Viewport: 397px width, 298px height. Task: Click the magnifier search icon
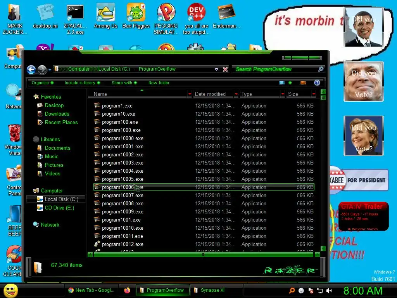[321, 69]
